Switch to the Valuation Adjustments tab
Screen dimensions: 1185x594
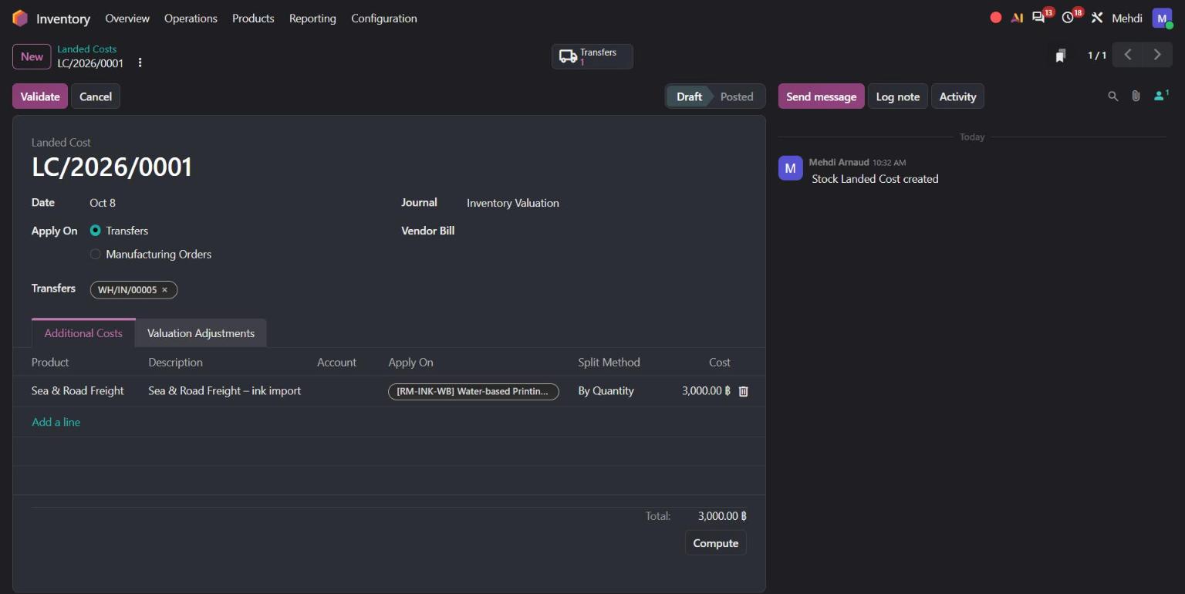201,333
